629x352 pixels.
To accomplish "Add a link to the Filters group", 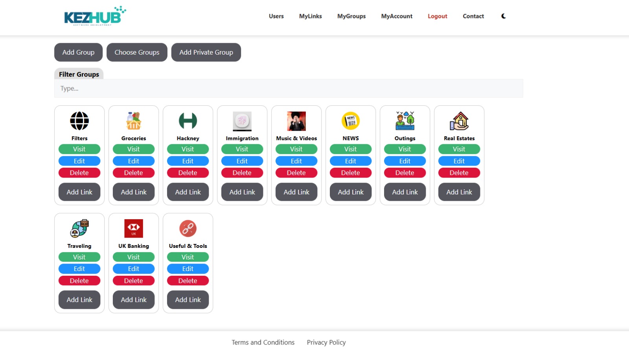I will click(79, 192).
